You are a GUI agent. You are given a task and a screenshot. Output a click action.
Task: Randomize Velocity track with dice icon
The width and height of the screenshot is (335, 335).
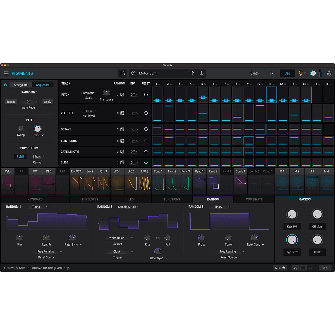(122, 113)
